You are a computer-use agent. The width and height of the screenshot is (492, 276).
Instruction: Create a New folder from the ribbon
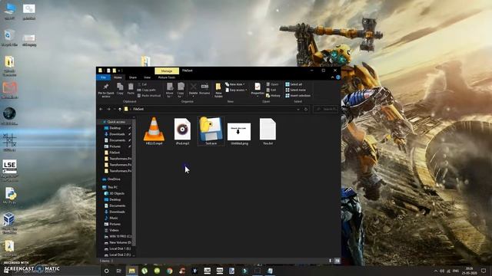click(218, 90)
